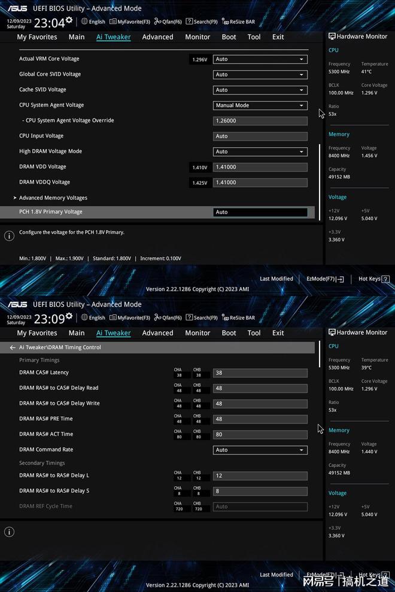Click the English globe icon on 23:09 screen
Image resolution: width=395 pixels, height=592 pixels.
84,318
